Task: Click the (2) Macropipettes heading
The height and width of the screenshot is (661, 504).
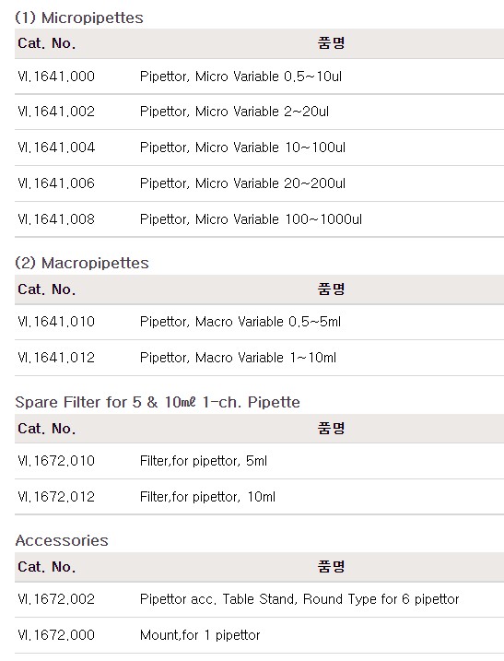Action: pos(82,263)
